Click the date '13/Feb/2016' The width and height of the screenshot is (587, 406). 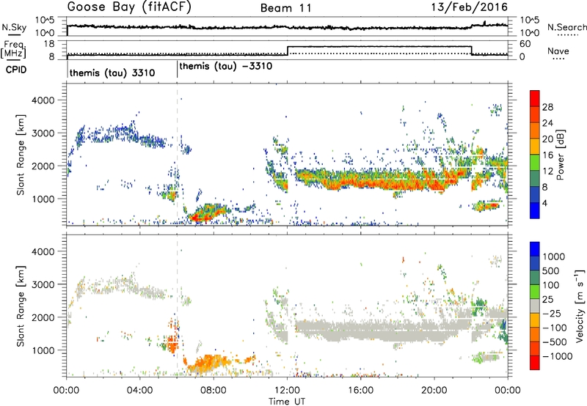pyautogui.click(x=470, y=7)
